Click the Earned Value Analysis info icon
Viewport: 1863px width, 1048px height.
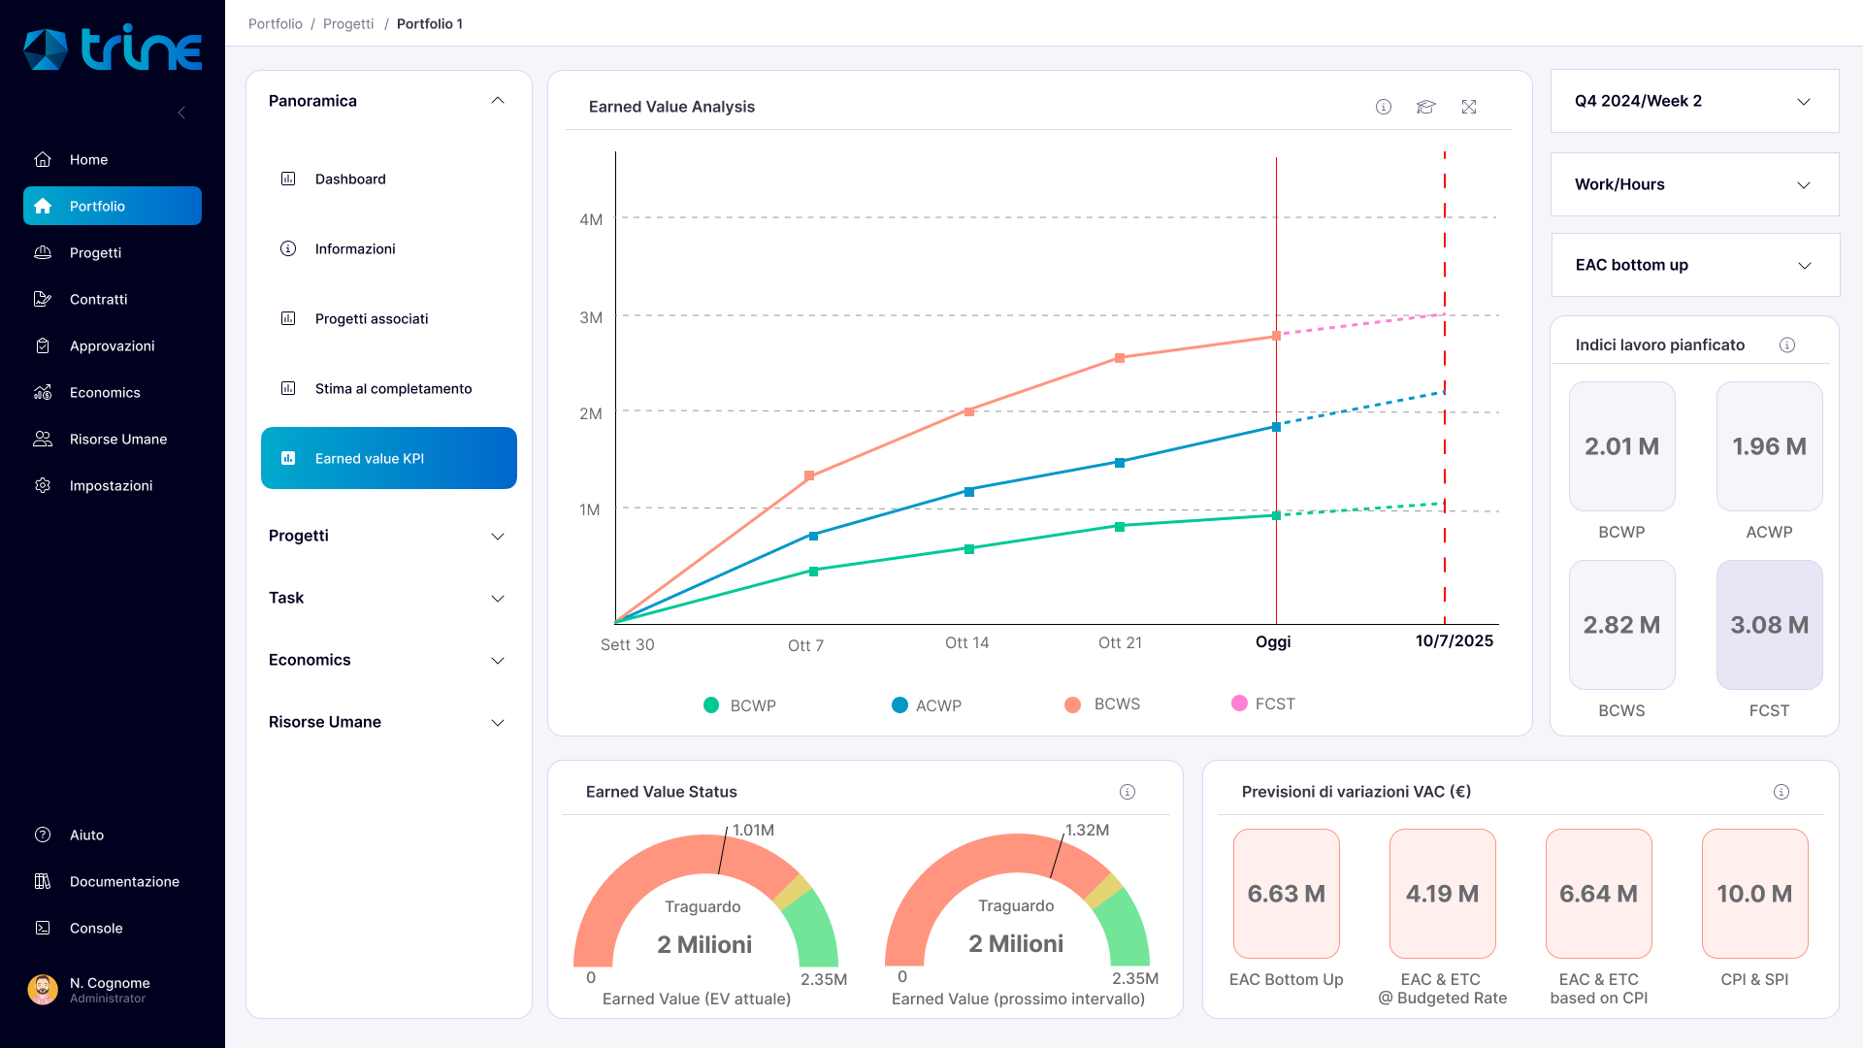[x=1384, y=107]
